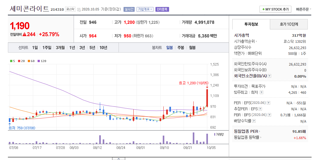This screenshot has height=160, width=316.
Task: Click the MY STOCK 추가 button
Action: [x=275, y=9]
